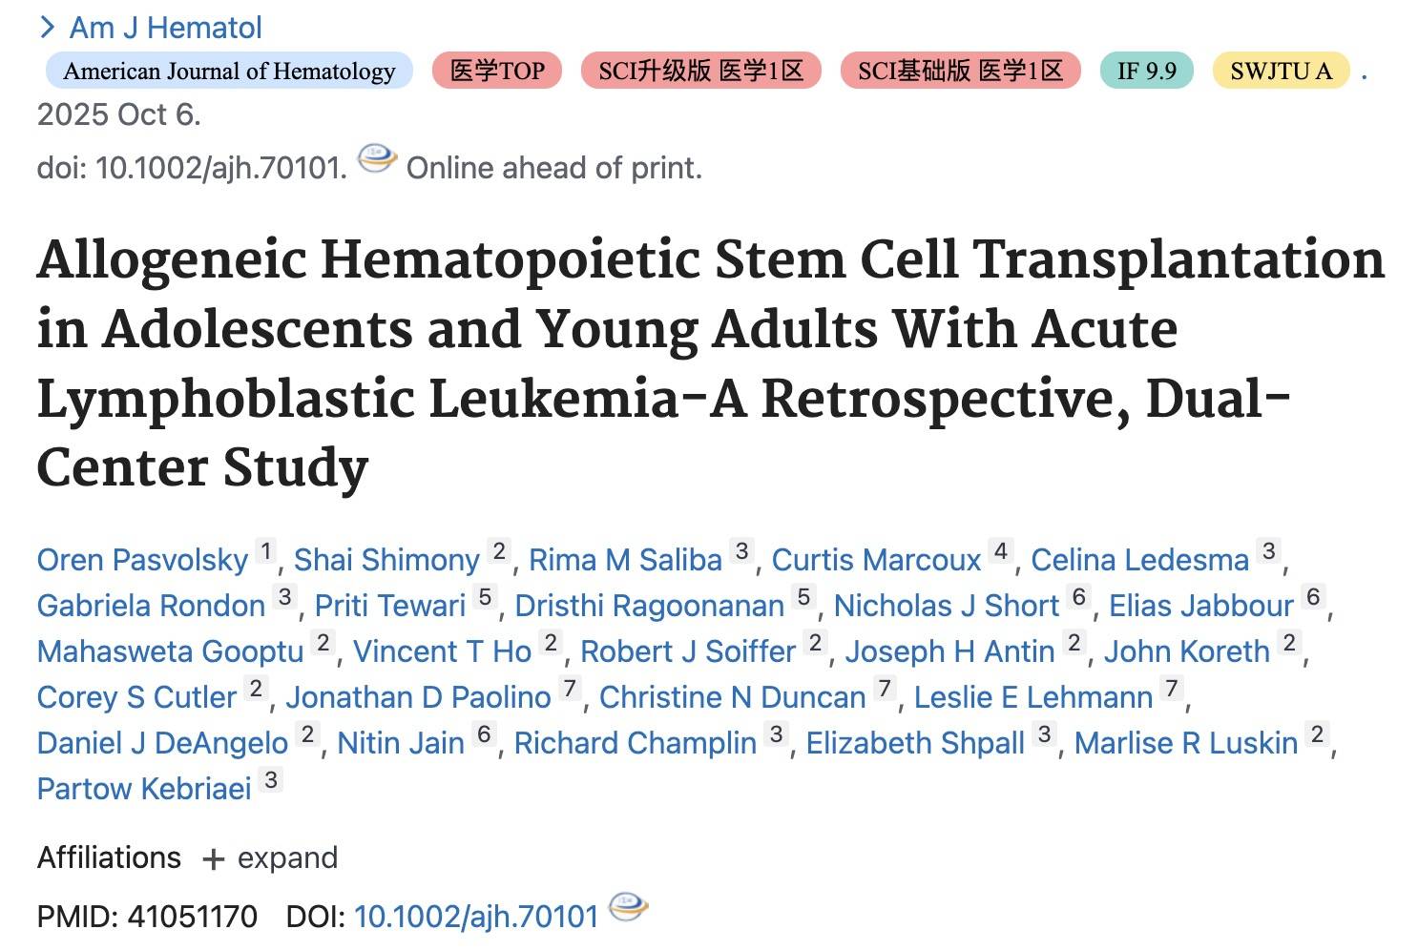Image resolution: width=1418 pixels, height=950 pixels.
Task: Click affiliation superscript 1 after Oren Pasvolsky
Action: point(266,551)
